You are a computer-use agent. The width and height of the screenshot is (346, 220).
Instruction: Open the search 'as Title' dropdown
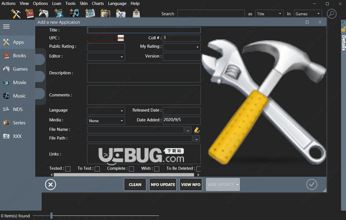click(x=269, y=14)
